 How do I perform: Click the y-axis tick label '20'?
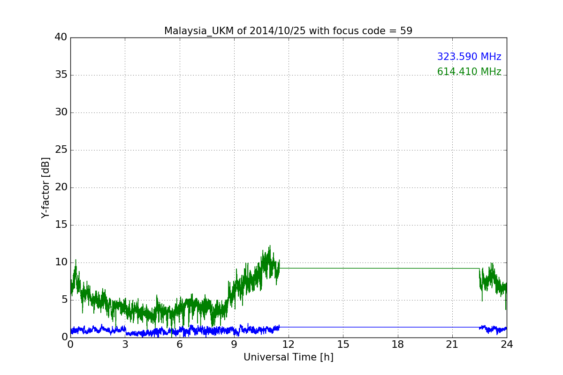point(61,187)
